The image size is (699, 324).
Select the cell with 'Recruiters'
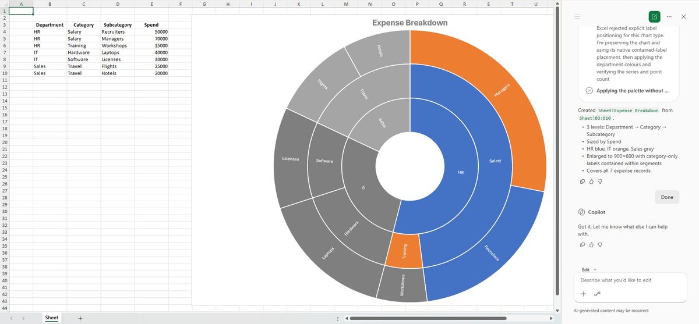[118, 32]
